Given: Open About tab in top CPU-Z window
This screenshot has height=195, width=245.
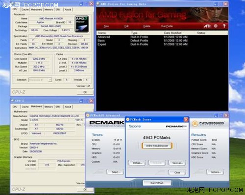Looking at the screenshot, I should (x=68, y=10).
